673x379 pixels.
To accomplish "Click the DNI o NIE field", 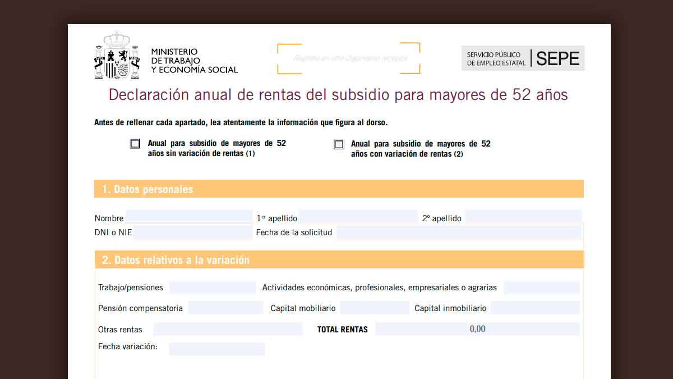I will pyautogui.click(x=192, y=232).
